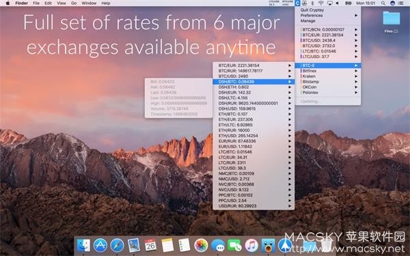The height and width of the screenshot is (256, 410).
Task: Open the Edit menu
Action: click(x=48, y=3)
